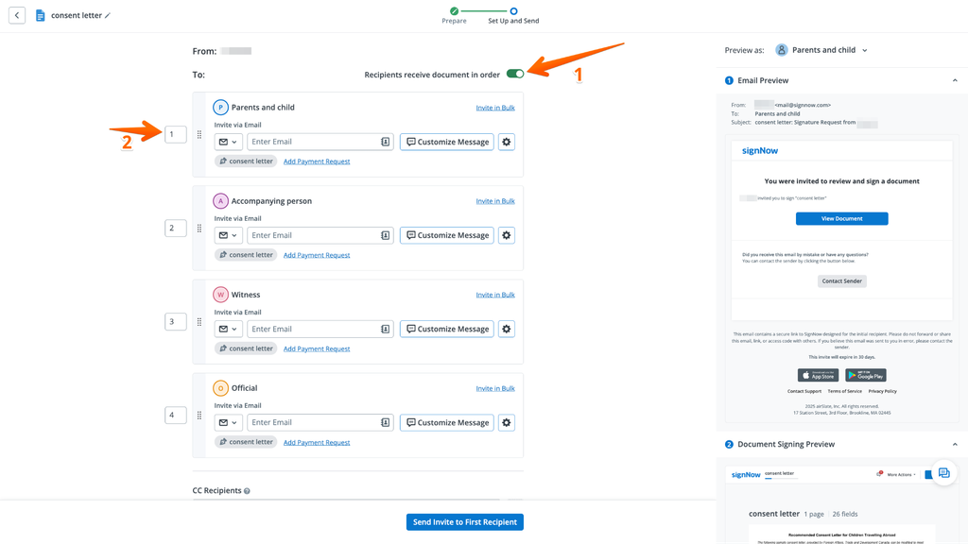Screen dimensions: 968x544
Task: Focus the Parents and child email field
Action: [320, 142]
